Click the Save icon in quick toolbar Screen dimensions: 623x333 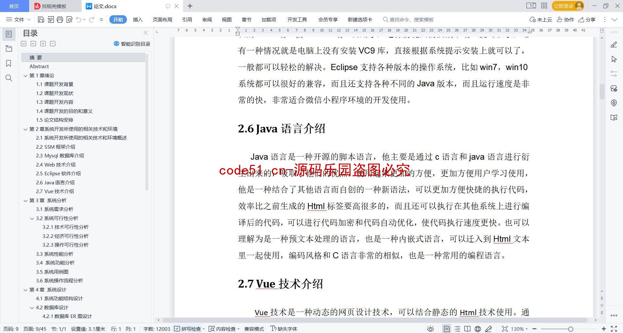[x=41, y=19]
